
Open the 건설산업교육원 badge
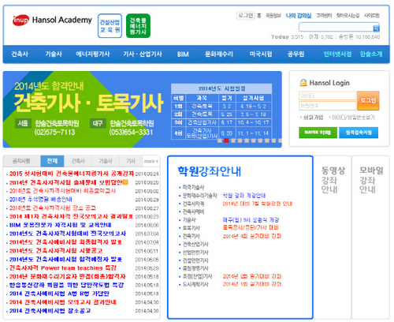pyautogui.click(x=110, y=26)
